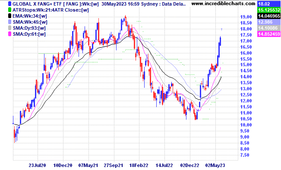Click the 14.852459 magenta SMA value box
The height and width of the screenshot is (170, 281).
tap(269, 34)
